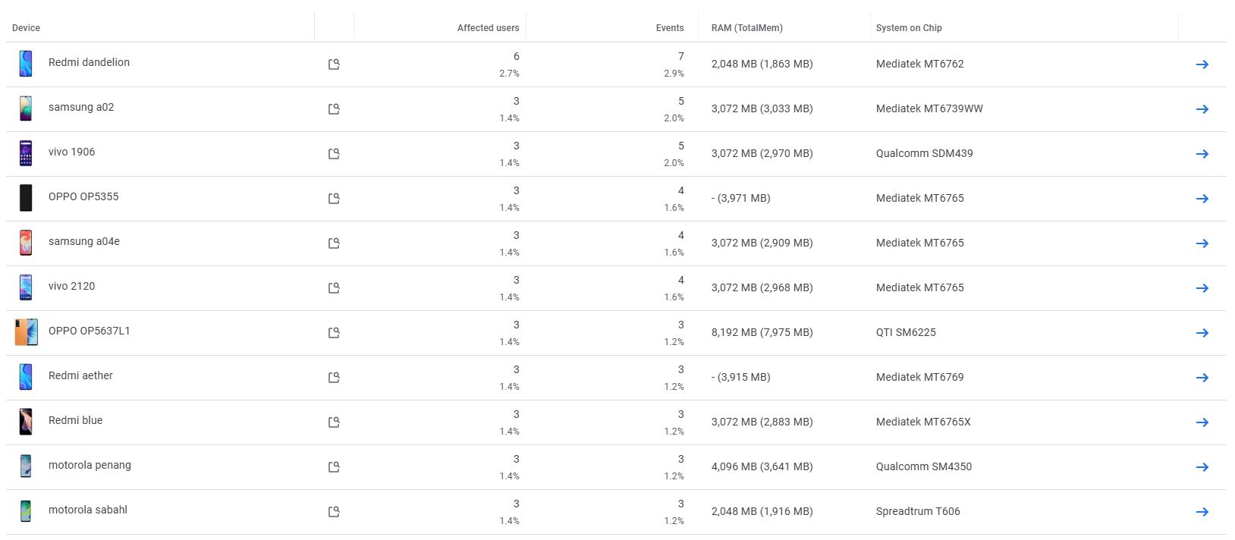Click blue arrow for samsung a04e

(1202, 243)
